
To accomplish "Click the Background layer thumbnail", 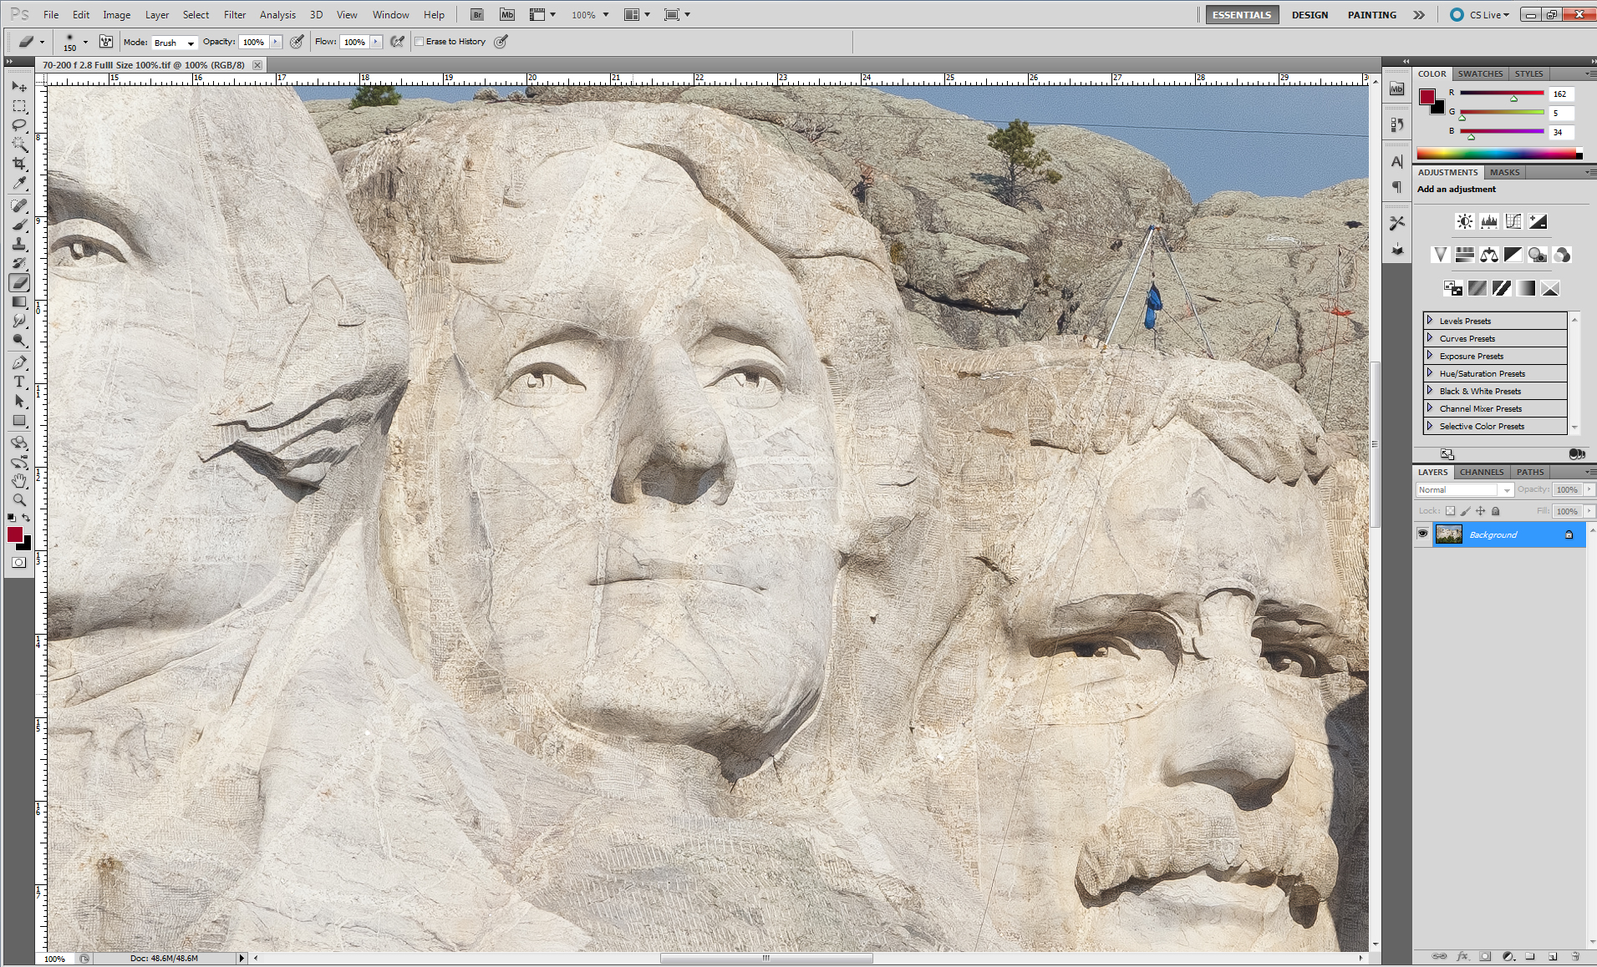I will point(1448,534).
